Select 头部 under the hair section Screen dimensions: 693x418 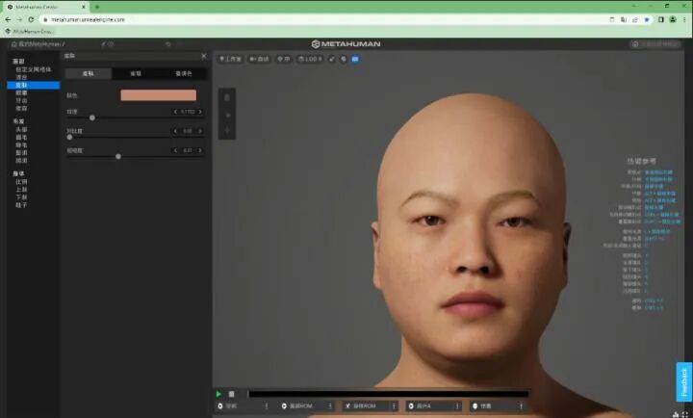click(x=21, y=130)
